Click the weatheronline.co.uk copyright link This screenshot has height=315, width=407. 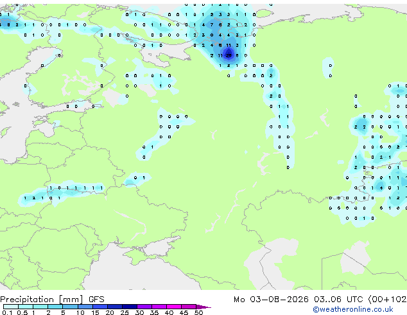353,309
